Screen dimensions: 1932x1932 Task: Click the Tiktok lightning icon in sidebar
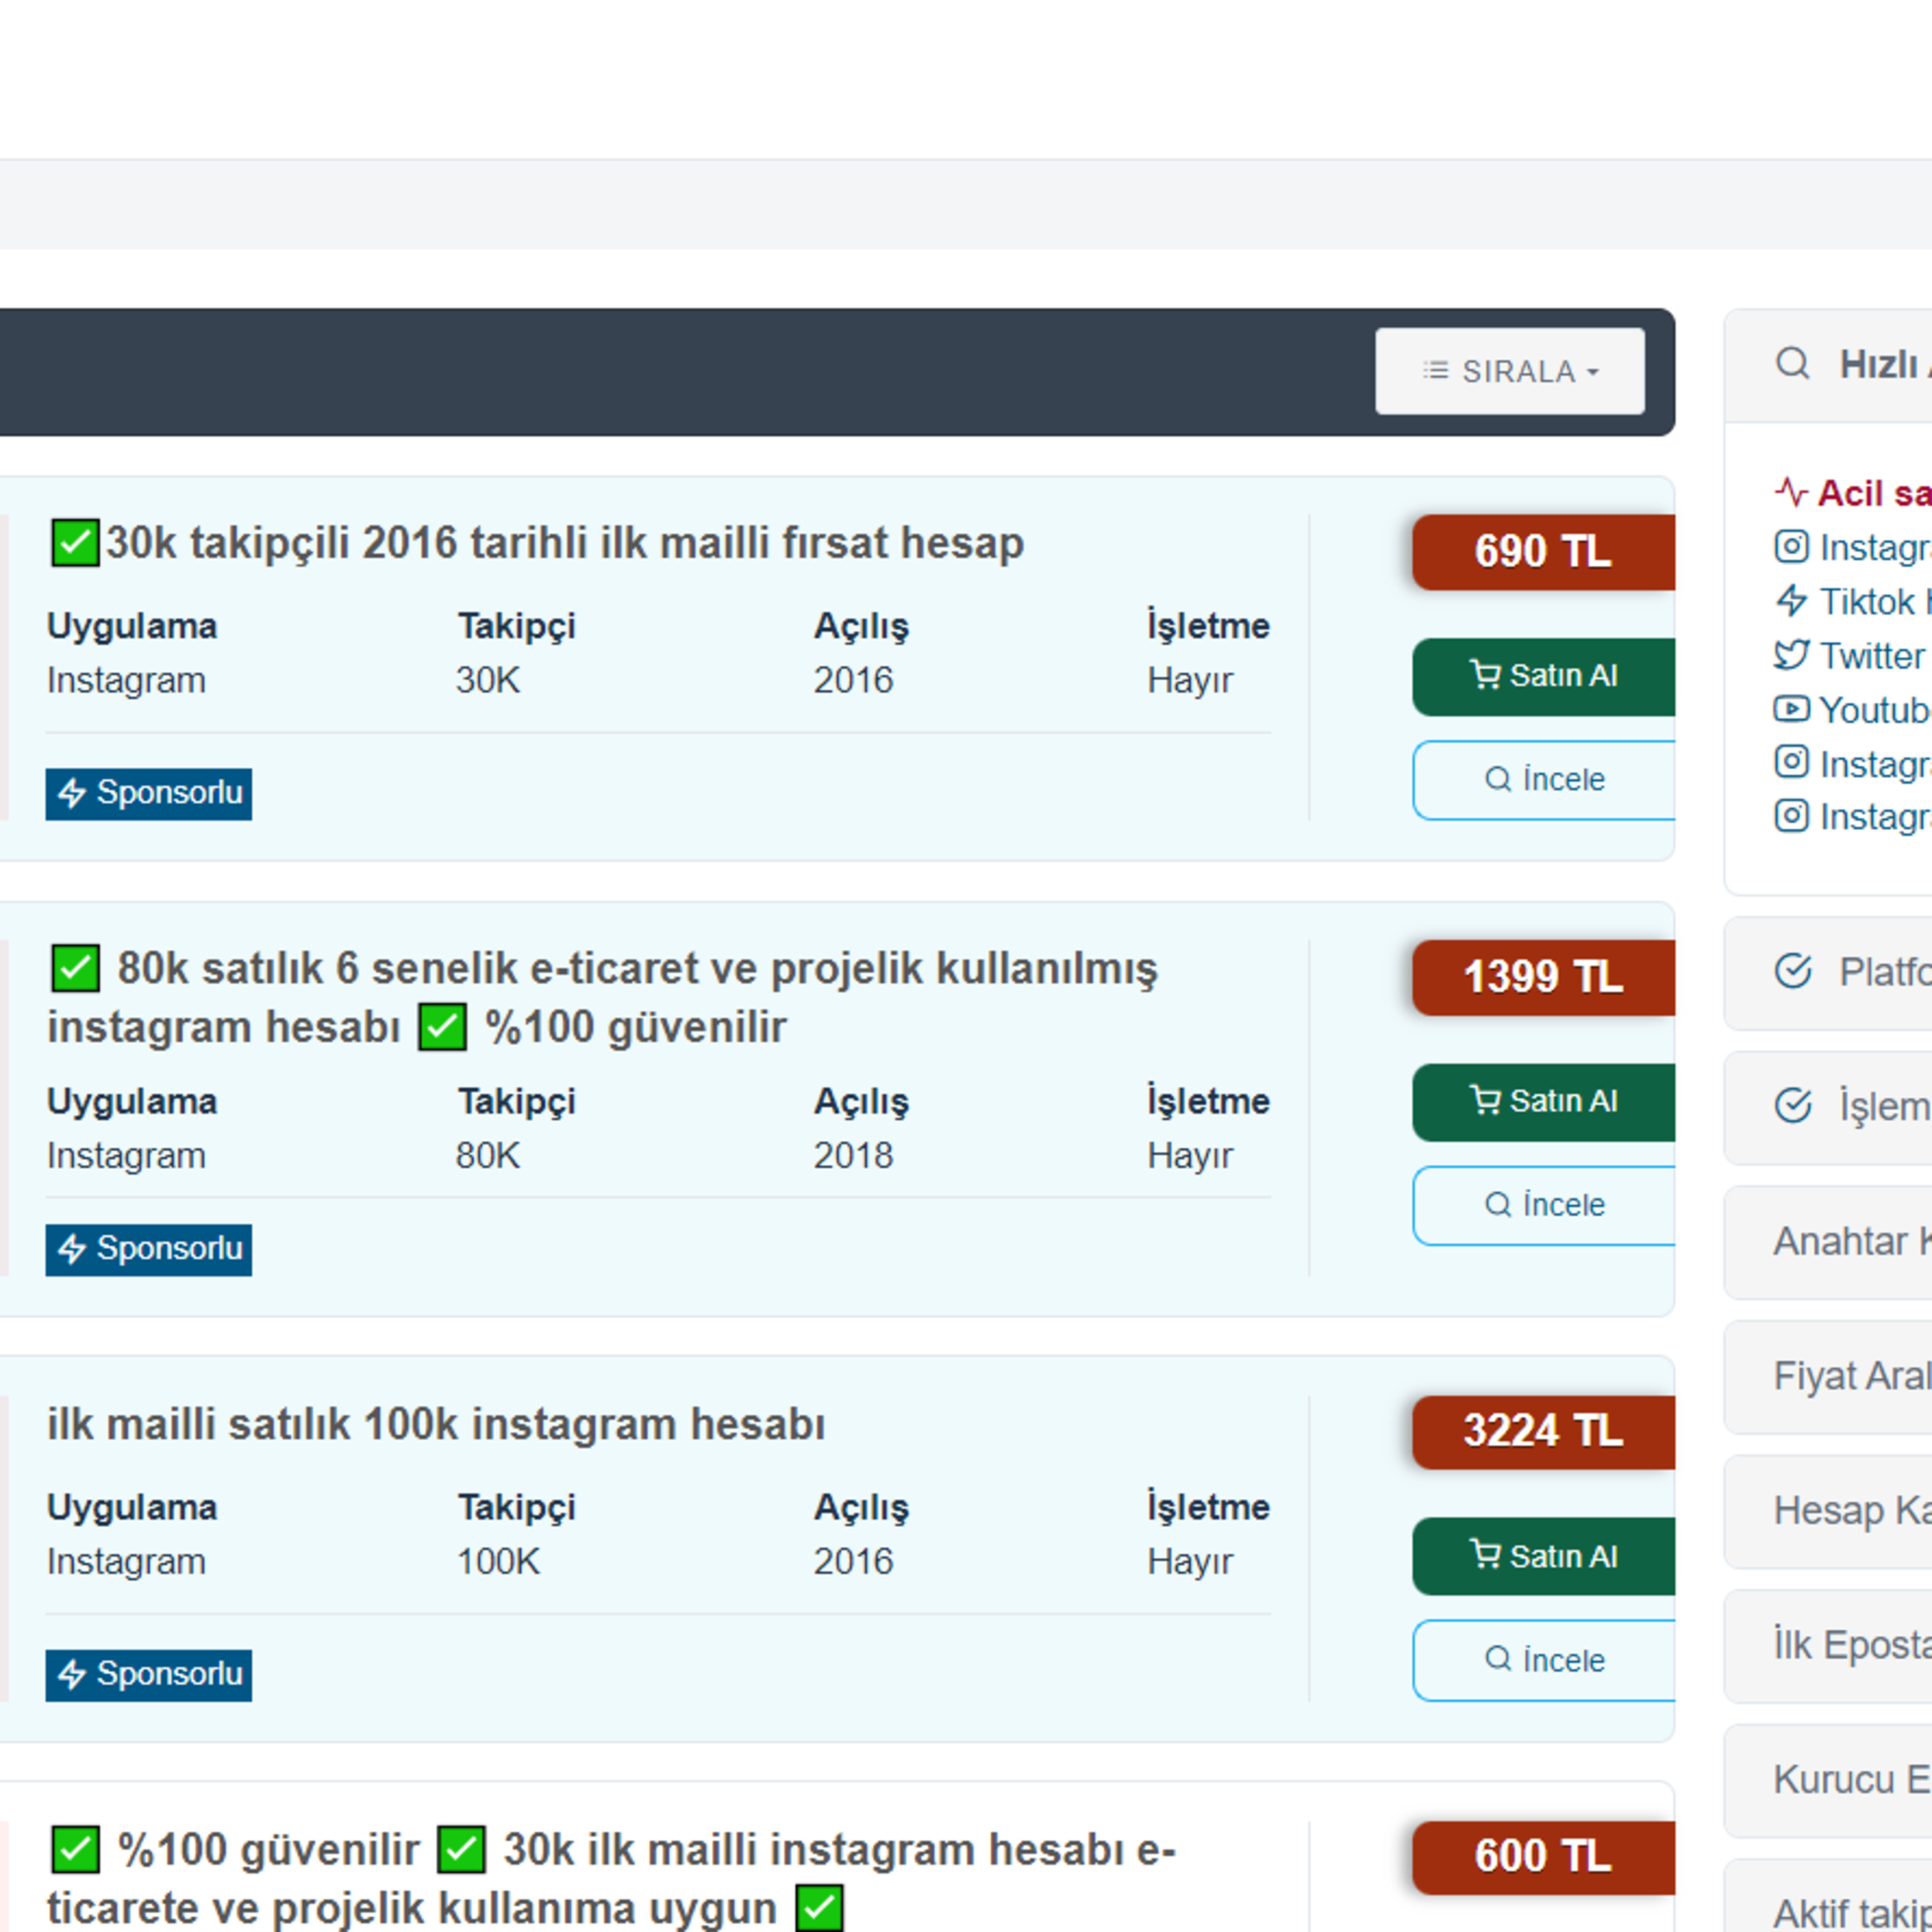pyautogui.click(x=1791, y=601)
